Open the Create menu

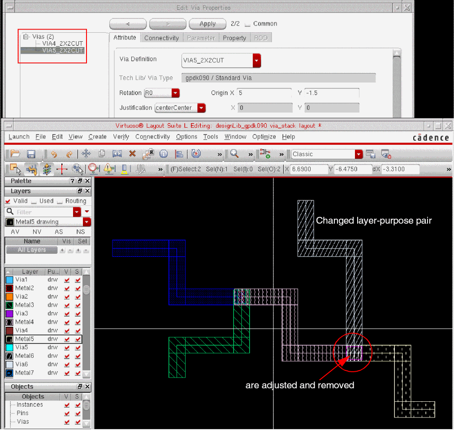pyautogui.click(x=97, y=137)
